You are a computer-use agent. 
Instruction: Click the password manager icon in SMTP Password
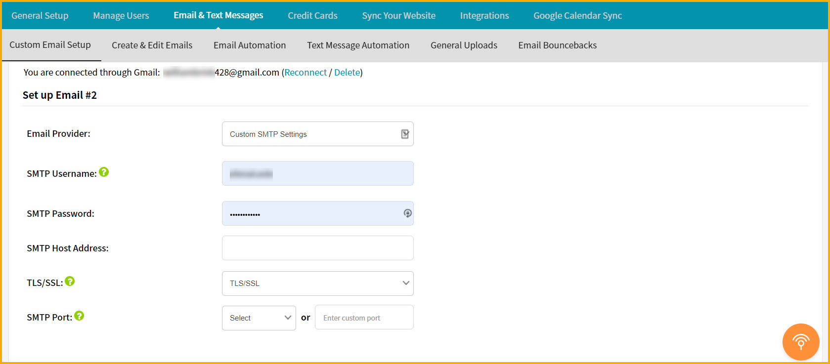click(408, 213)
